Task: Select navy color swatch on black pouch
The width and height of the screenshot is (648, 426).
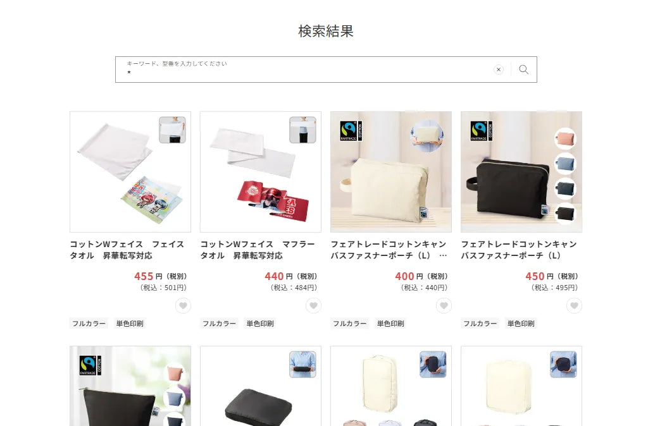Action: pyautogui.click(x=565, y=188)
